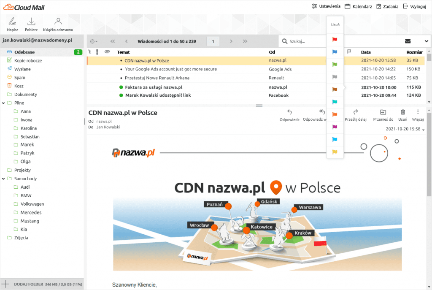Viewport: 432px width, 290px height.
Task: Select the red flag
Action: 335,39
